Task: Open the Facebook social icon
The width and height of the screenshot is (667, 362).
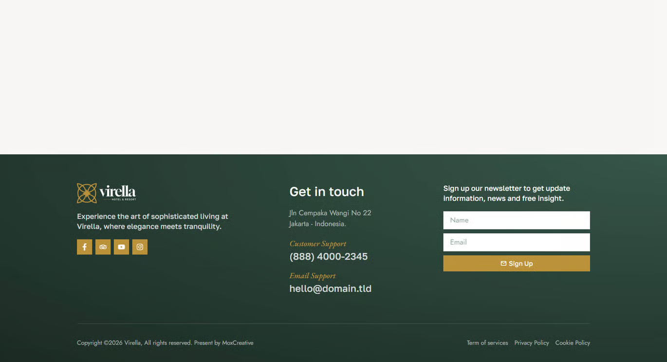Action: pos(84,247)
